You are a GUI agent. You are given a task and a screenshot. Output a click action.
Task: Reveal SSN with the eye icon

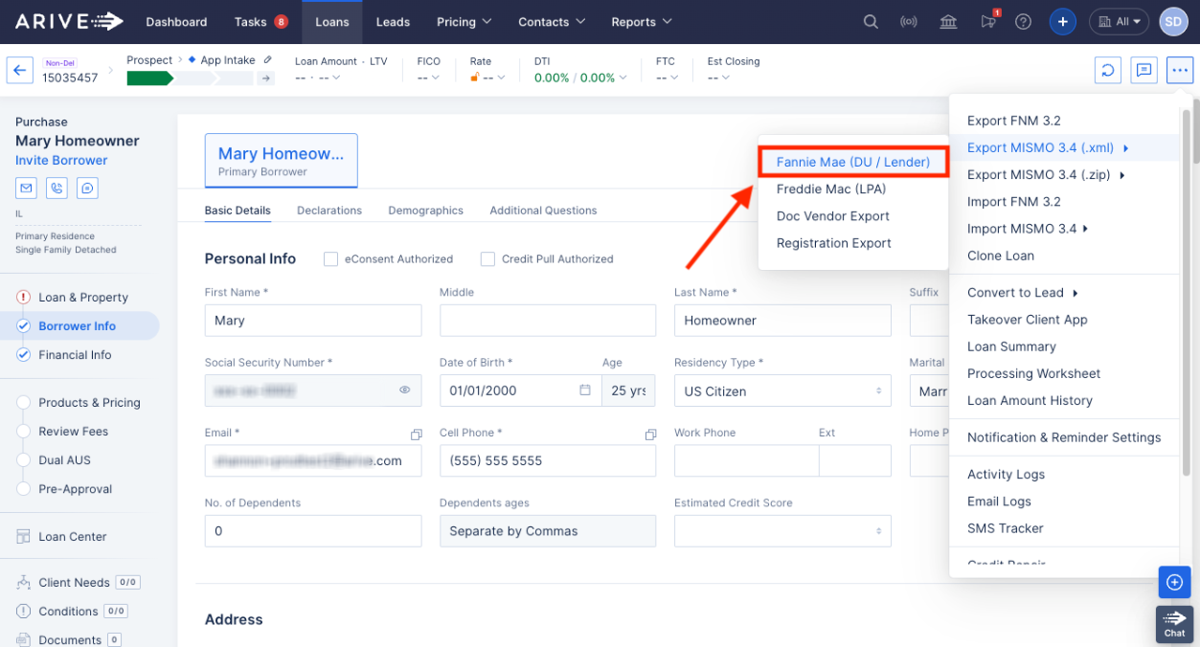click(x=404, y=390)
